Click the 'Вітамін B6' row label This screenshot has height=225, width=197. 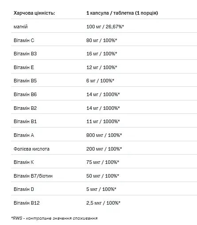(x=25, y=94)
